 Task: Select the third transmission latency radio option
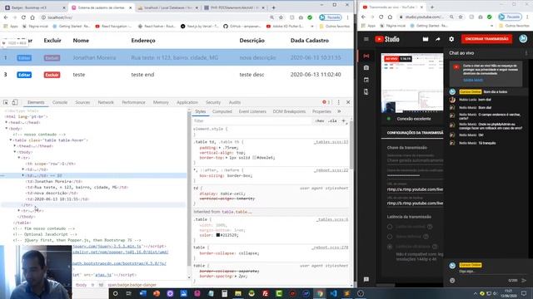pyautogui.click(x=390, y=247)
